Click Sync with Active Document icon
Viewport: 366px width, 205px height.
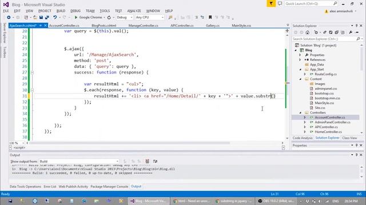(325, 32)
